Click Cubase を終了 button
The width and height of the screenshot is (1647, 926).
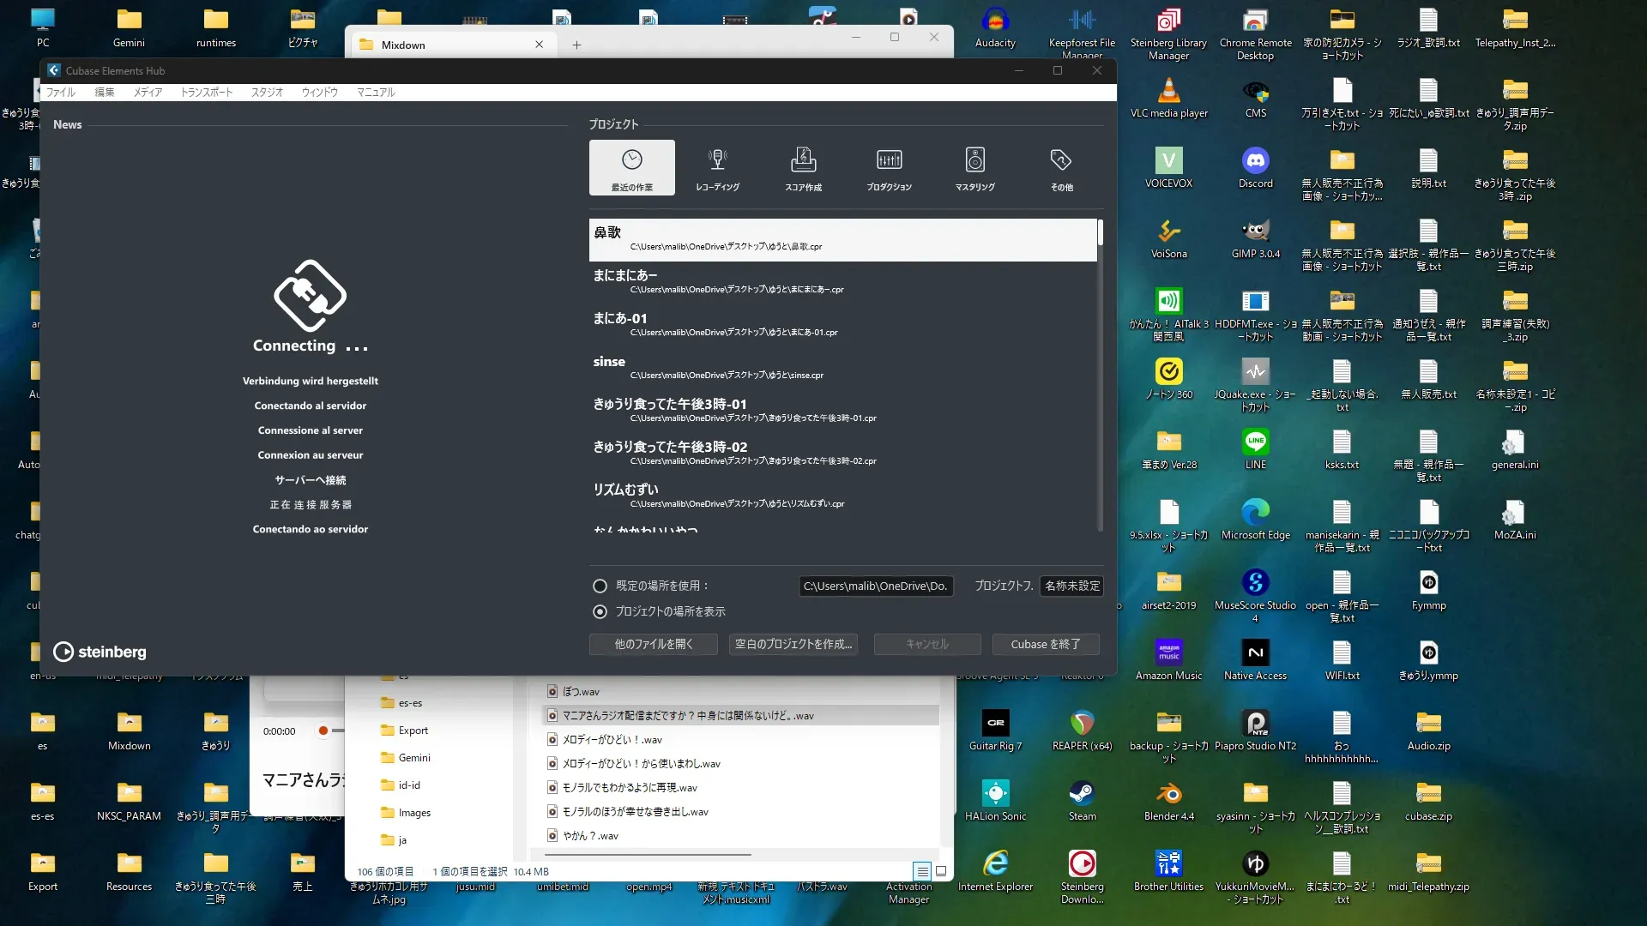pos(1045,644)
